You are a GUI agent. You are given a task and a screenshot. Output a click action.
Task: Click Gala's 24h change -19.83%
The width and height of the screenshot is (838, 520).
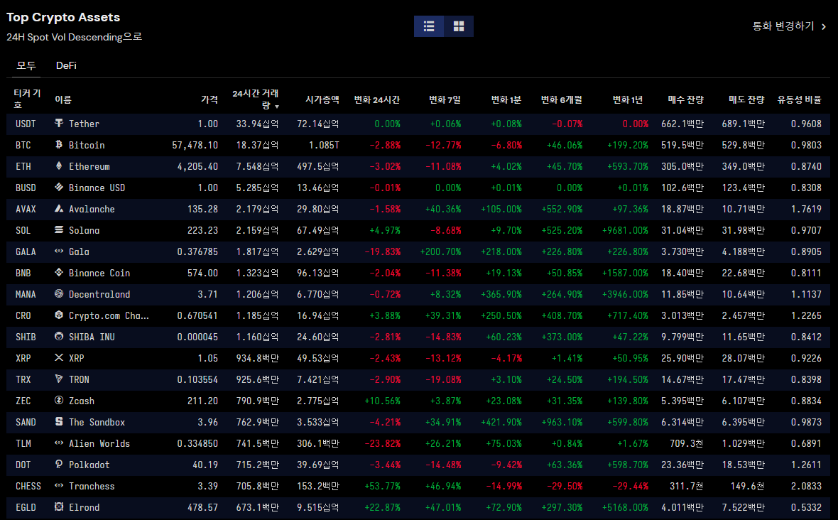(x=383, y=251)
